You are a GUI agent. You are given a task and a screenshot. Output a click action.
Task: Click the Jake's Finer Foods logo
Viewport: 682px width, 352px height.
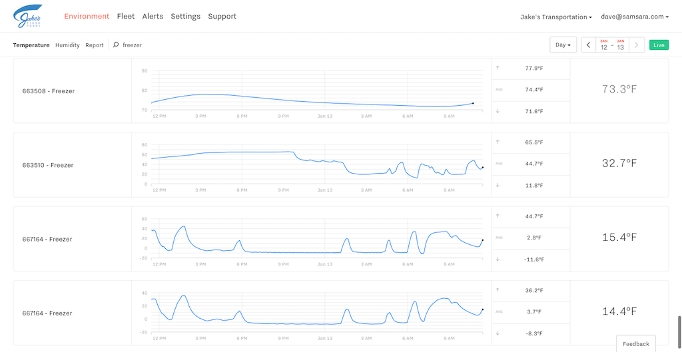coord(27,16)
